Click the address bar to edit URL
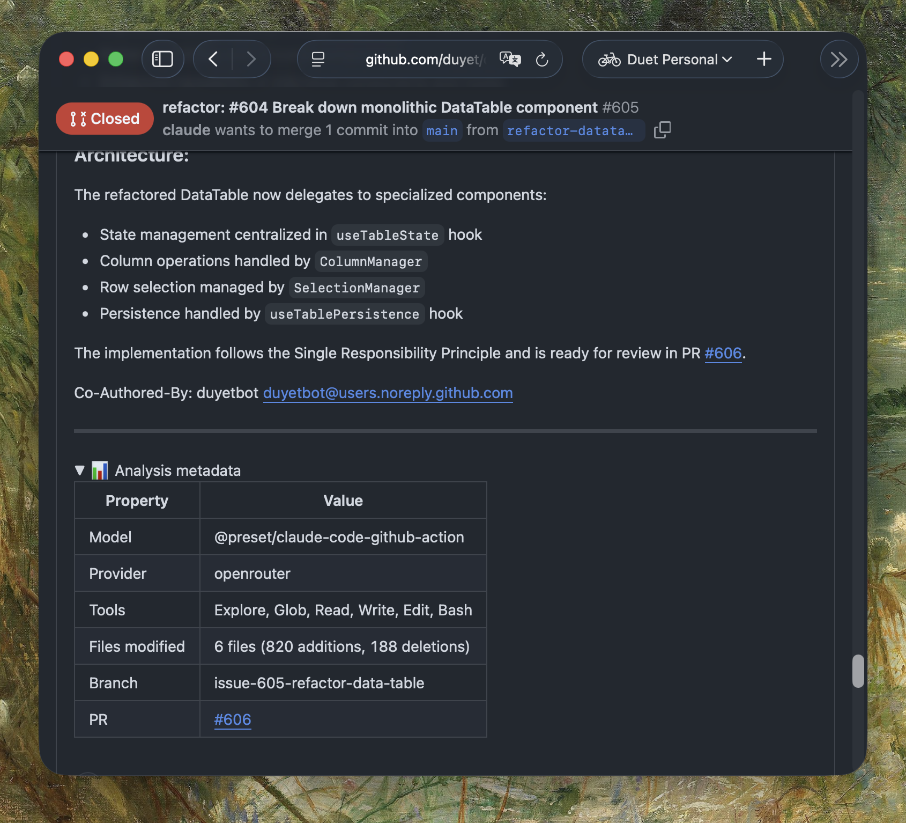906x823 pixels. click(423, 60)
